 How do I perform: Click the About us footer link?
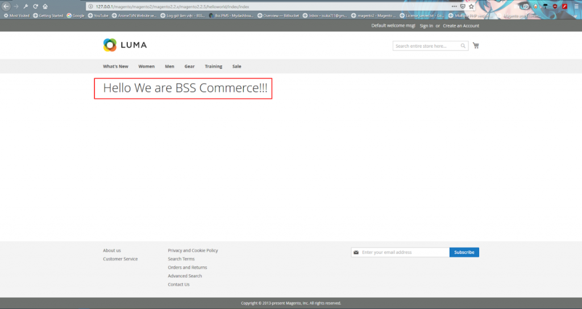112,250
